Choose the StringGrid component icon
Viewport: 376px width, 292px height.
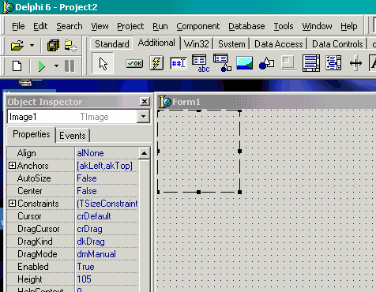point(201,63)
